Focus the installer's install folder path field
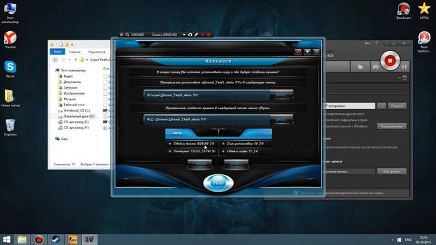The height and width of the screenshot is (245, 436). pos(207,95)
